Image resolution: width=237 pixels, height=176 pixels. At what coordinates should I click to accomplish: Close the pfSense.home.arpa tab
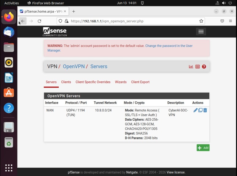coord(65,11)
